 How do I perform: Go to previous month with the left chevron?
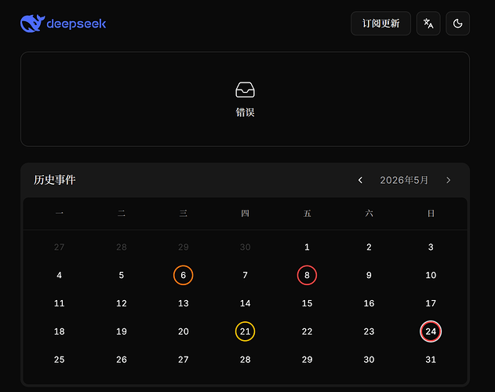point(360,180)
